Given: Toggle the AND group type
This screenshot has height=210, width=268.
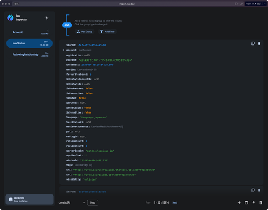Looking at the screenshot, I should [67, 25].
